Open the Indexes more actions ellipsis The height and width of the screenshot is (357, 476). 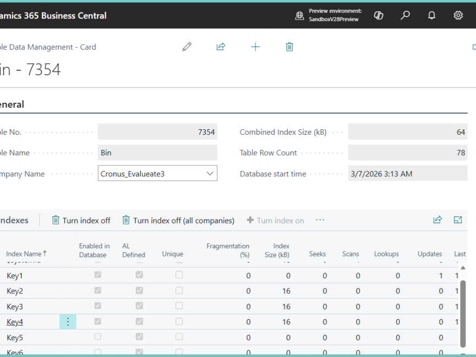[320, 220]
